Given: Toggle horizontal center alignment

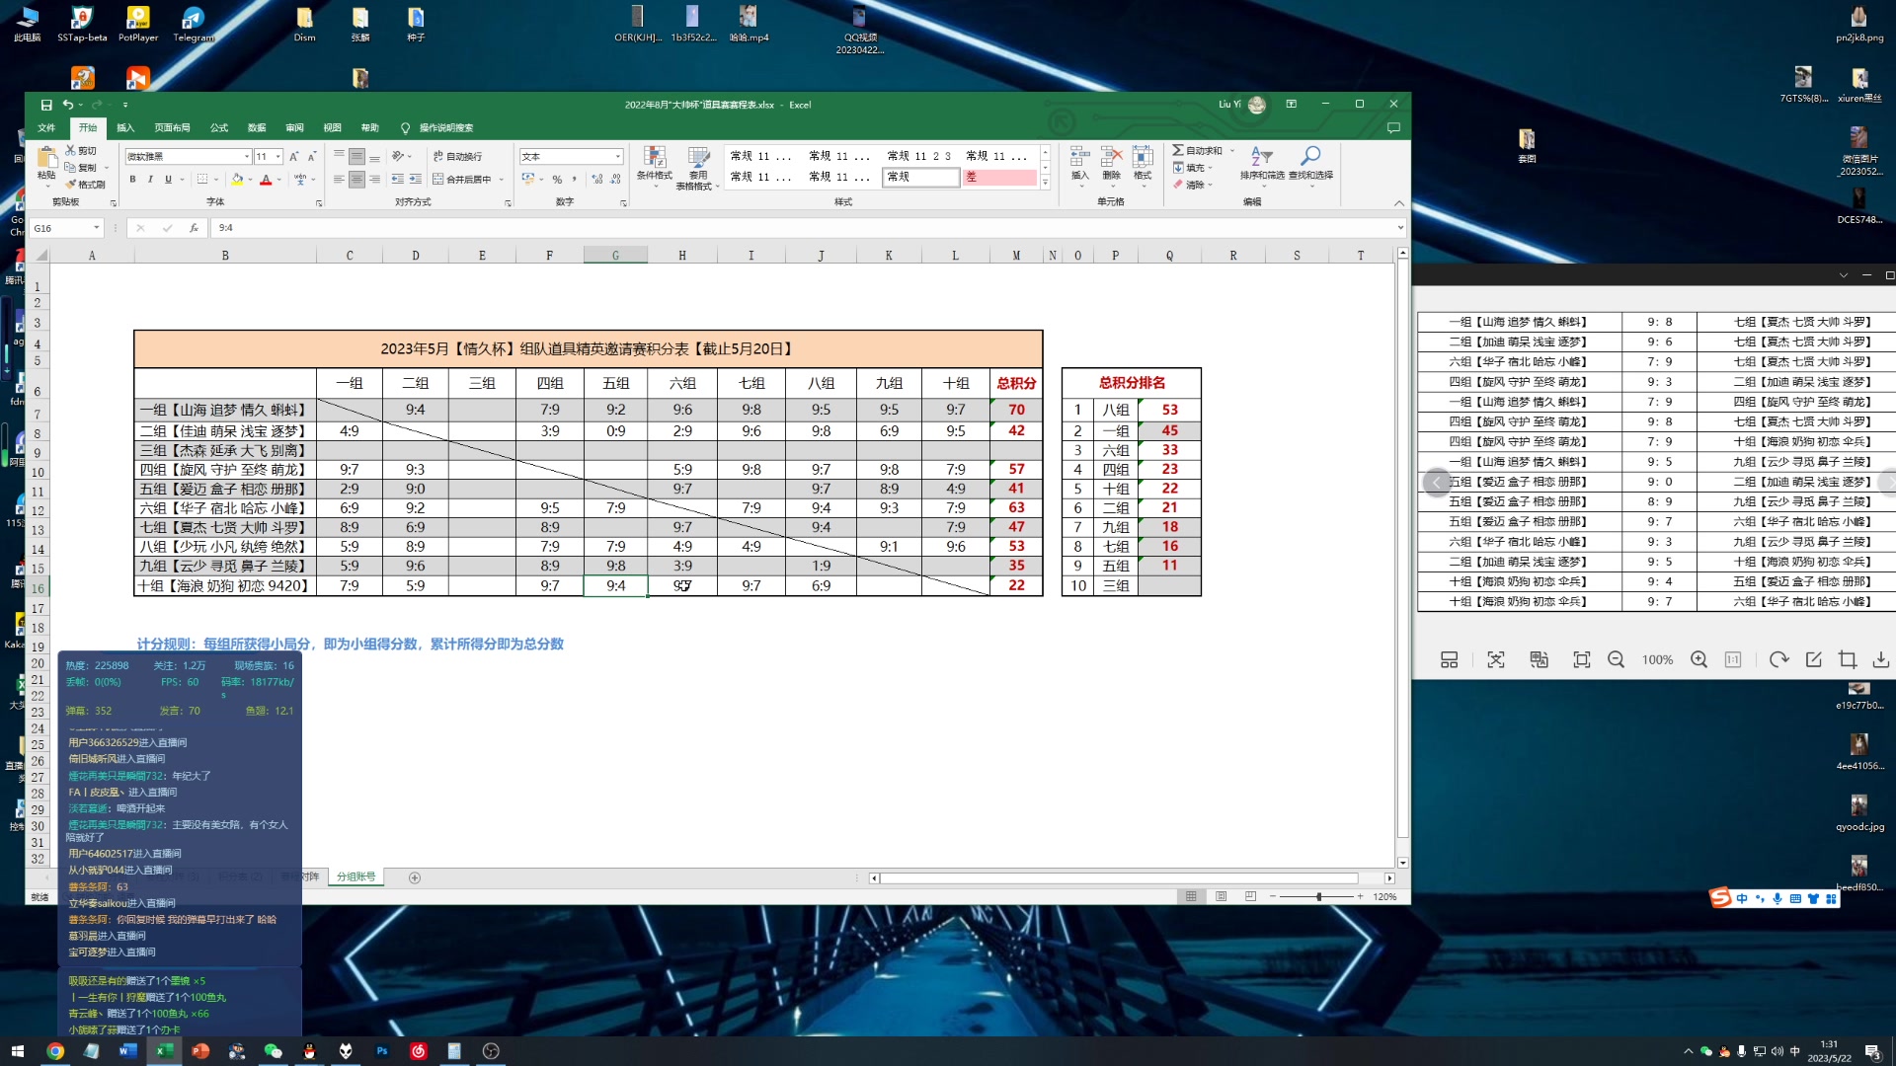Looking at the screenshot, I should point(356,180).
